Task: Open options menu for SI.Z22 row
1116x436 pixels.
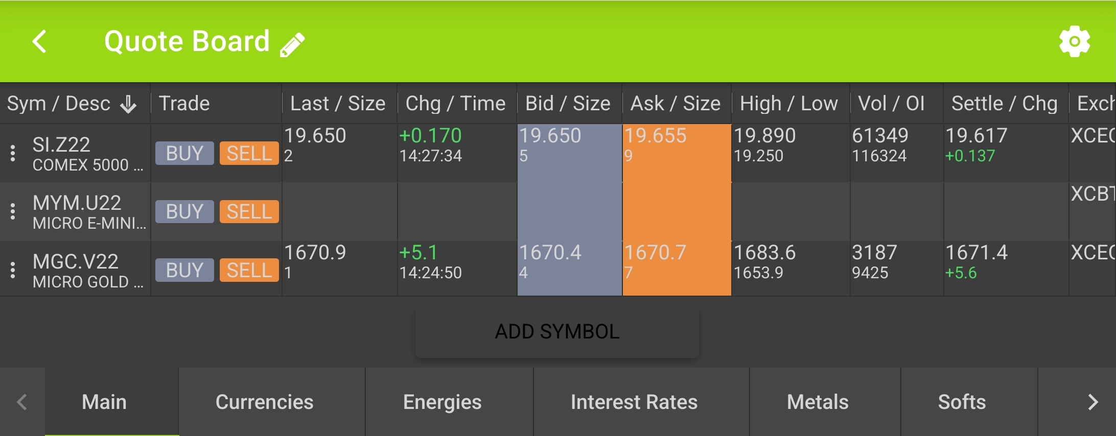Action: coord(13,153)
